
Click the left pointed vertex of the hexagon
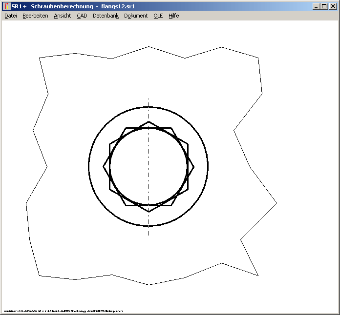click(x=104, y=167)
